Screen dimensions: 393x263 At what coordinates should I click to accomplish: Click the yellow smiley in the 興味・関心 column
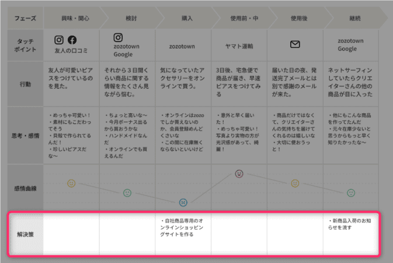(71, 183)
